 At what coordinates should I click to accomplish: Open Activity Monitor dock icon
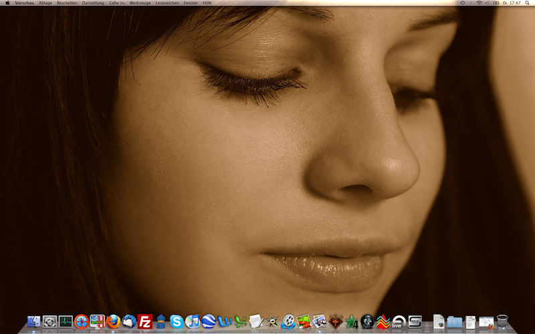click(x=66, y=321)
